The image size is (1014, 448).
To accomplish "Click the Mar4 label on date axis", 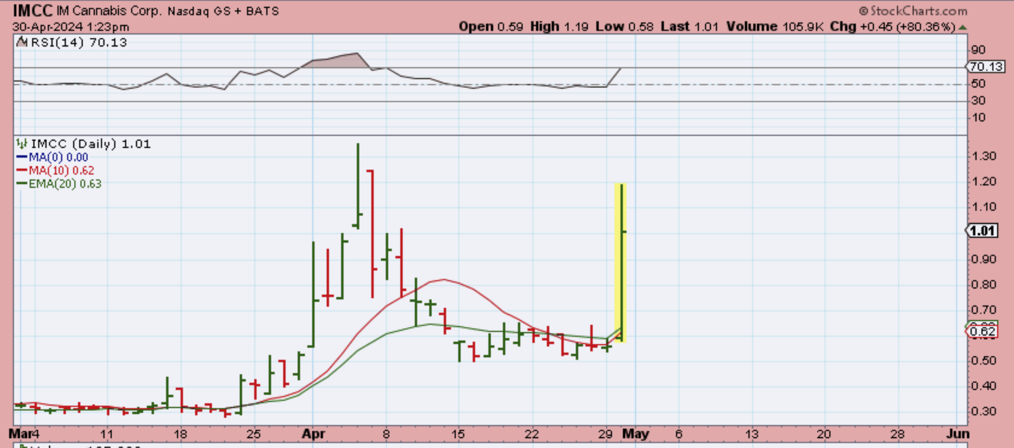I will pos(24,433).
